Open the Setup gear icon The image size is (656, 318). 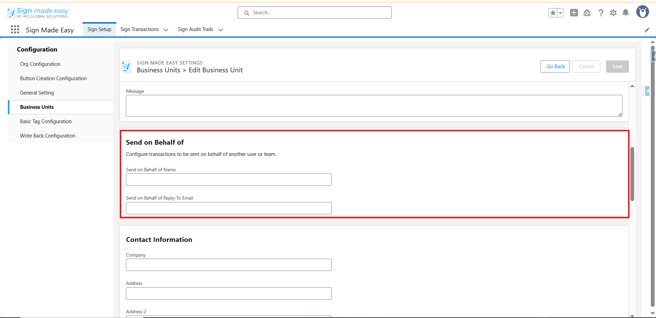click(613, 13)
